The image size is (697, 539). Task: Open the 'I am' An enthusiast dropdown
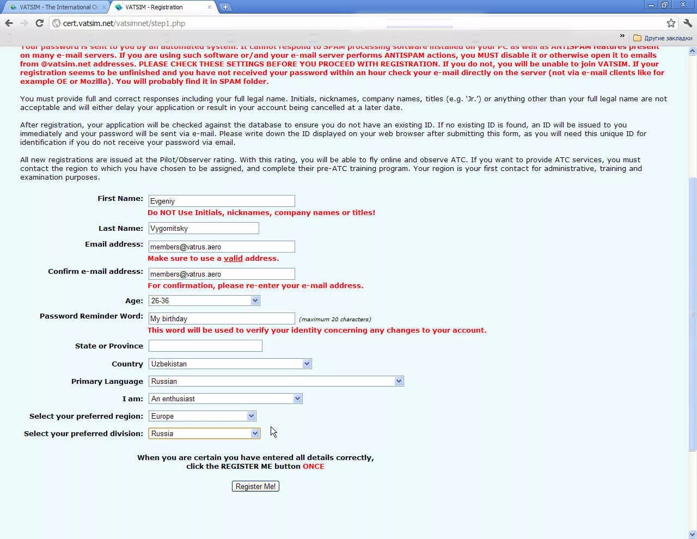[225, 399]
